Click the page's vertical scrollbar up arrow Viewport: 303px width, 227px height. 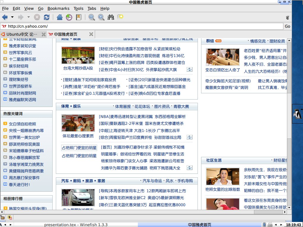(289, 40)
